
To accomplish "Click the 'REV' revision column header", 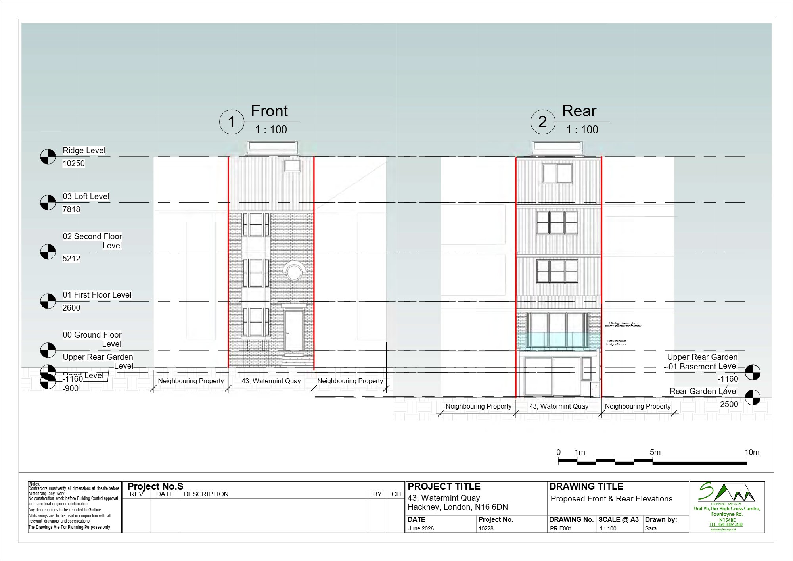I will click(x=137, y=494).
